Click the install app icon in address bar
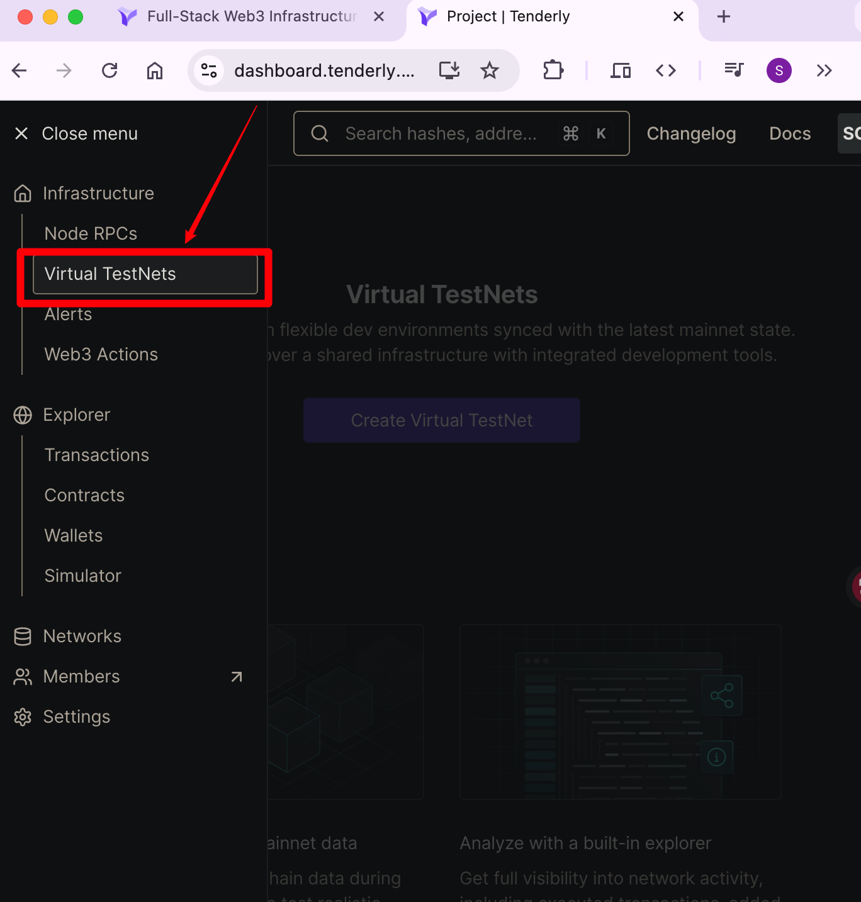 click(x=449, y=70)
